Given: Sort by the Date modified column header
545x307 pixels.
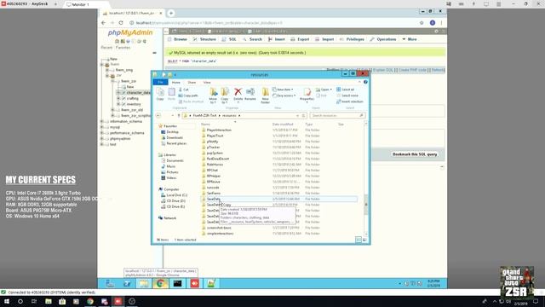Looking at the screenshot, I should 283,125.
